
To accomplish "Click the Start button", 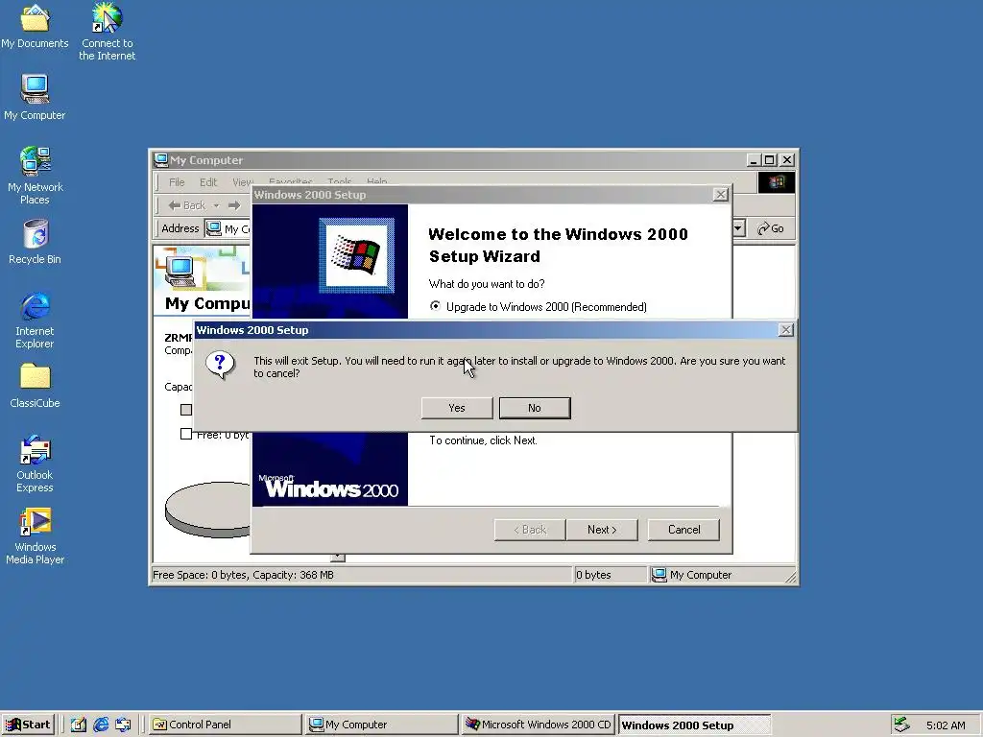I will point(28,725).
